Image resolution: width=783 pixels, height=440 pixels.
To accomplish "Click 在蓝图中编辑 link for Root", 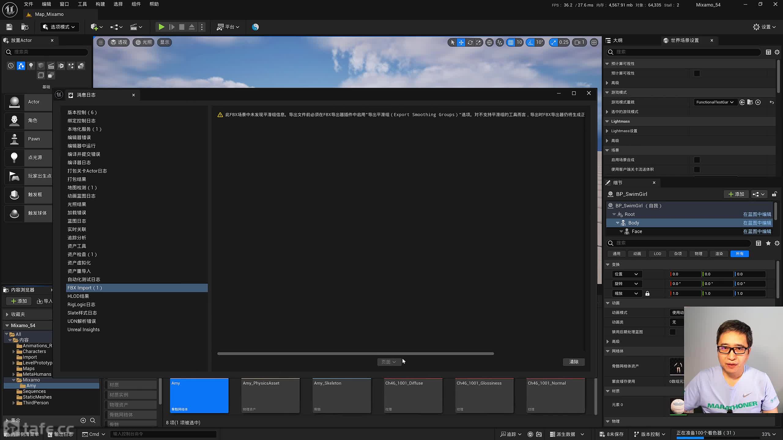I will pos(757,214).
